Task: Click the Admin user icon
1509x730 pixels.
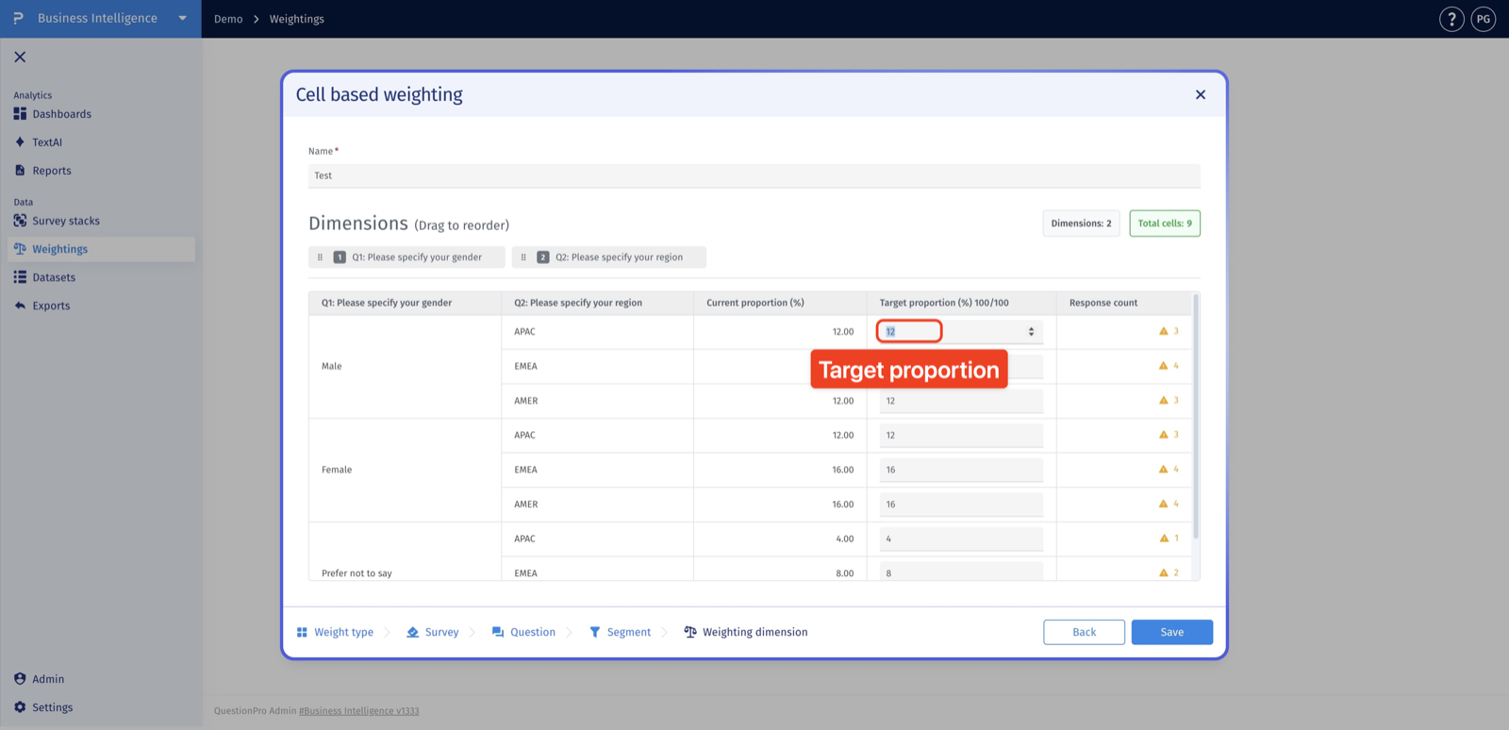Action: (x=20, y=679)
